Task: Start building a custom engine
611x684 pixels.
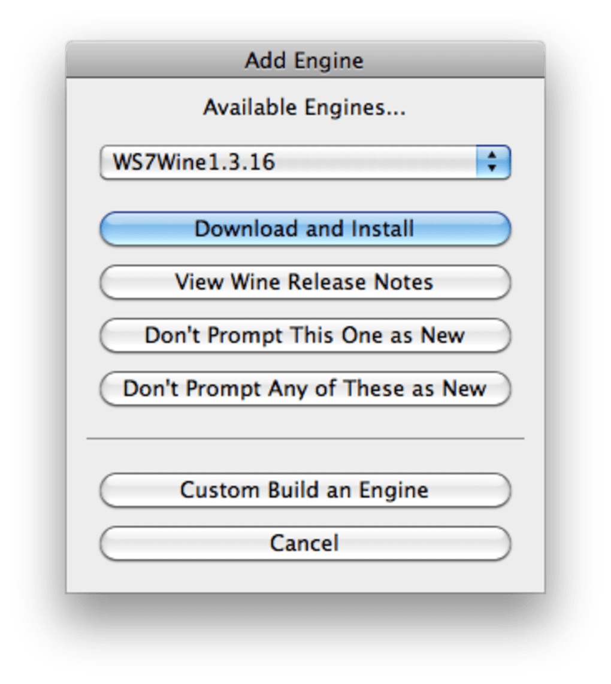Action: coord(304,490)
